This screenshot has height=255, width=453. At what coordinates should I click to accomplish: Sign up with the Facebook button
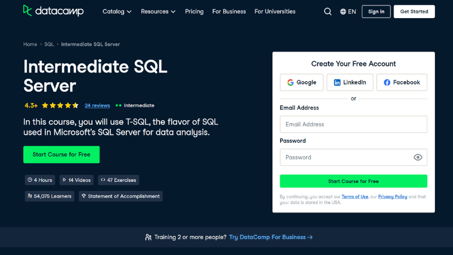coord(401,82)
